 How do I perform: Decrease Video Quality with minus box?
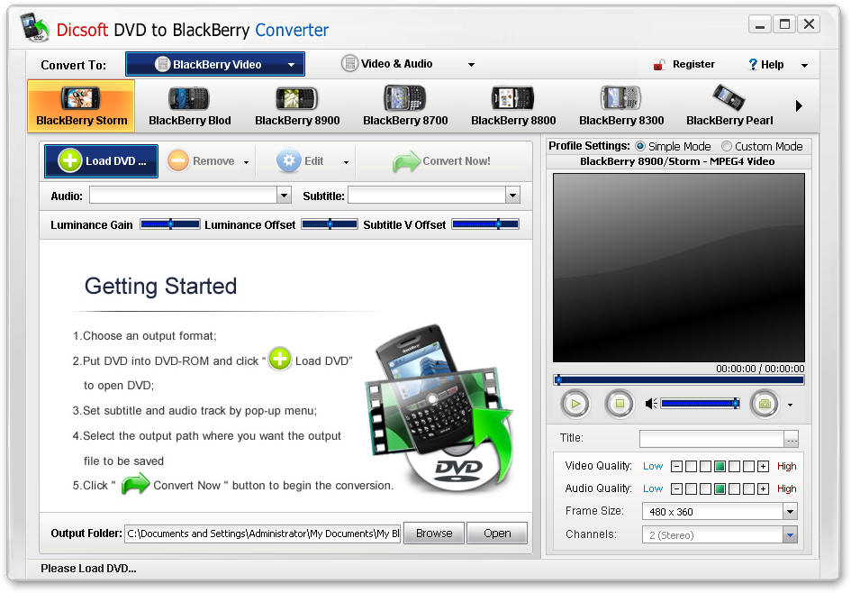point(676,466)
